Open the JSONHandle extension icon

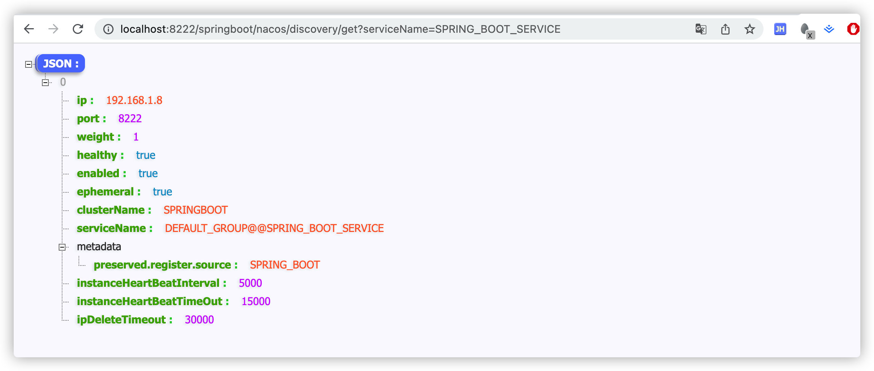click(x=780, y=29)
